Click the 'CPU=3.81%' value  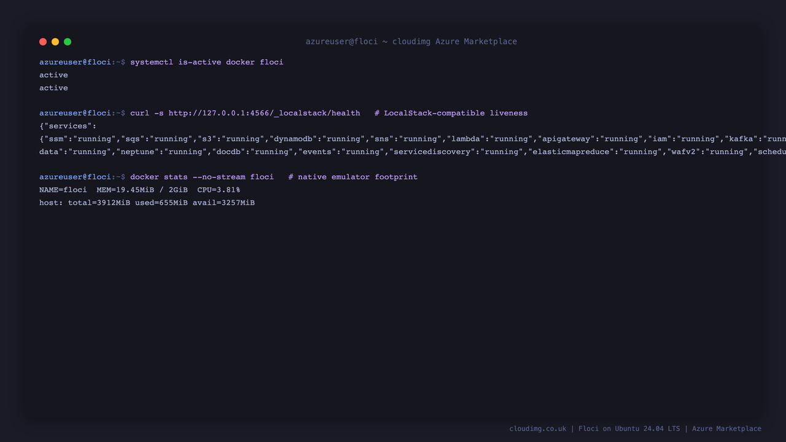click(x=219, y=190)
